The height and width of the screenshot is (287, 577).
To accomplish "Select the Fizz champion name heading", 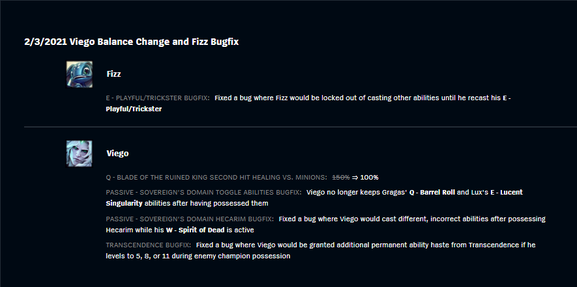I will [113, 74].
